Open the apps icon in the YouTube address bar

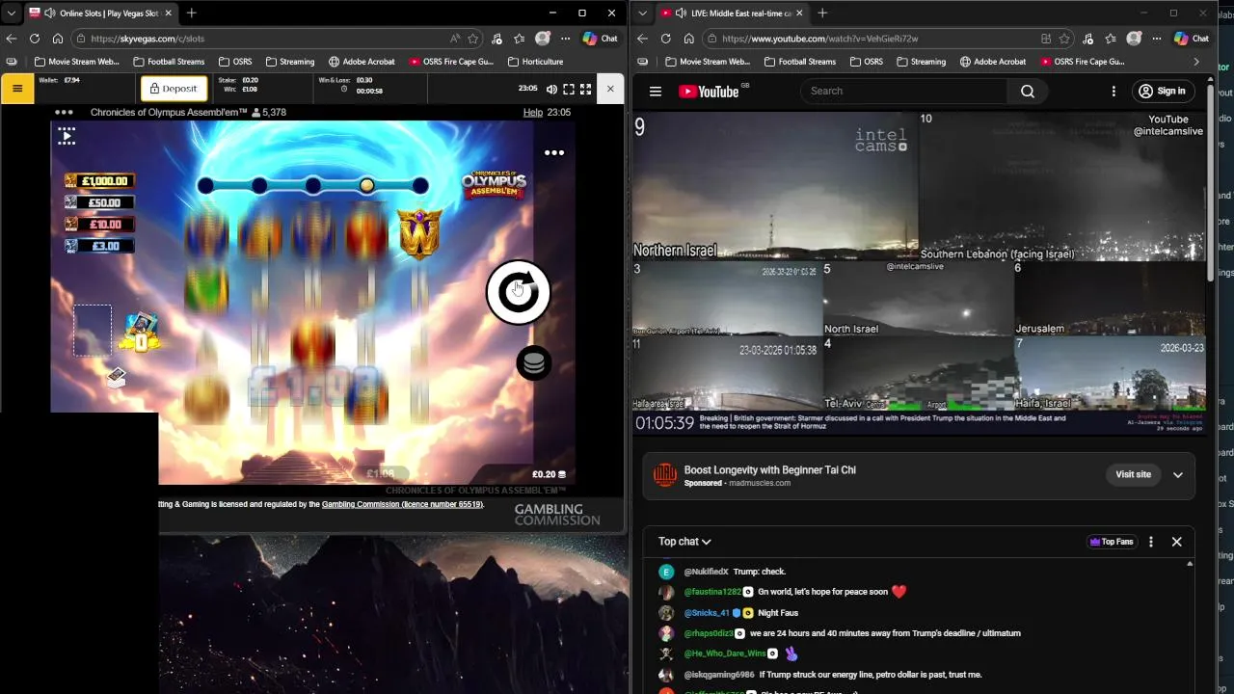point(1046,39)
